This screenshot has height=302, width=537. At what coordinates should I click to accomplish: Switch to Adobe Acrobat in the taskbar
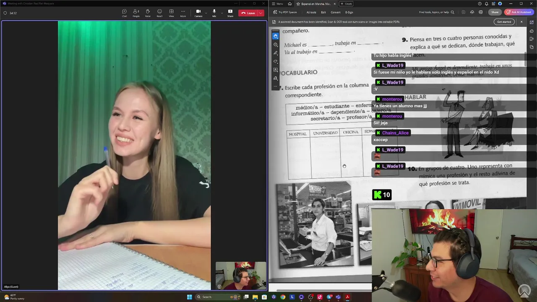pyautogui.click(x=347, y=297)
